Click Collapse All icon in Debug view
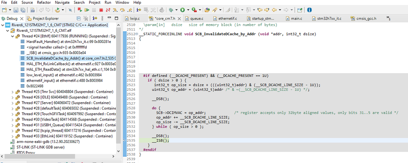408x163 pixels. (78, 18)
